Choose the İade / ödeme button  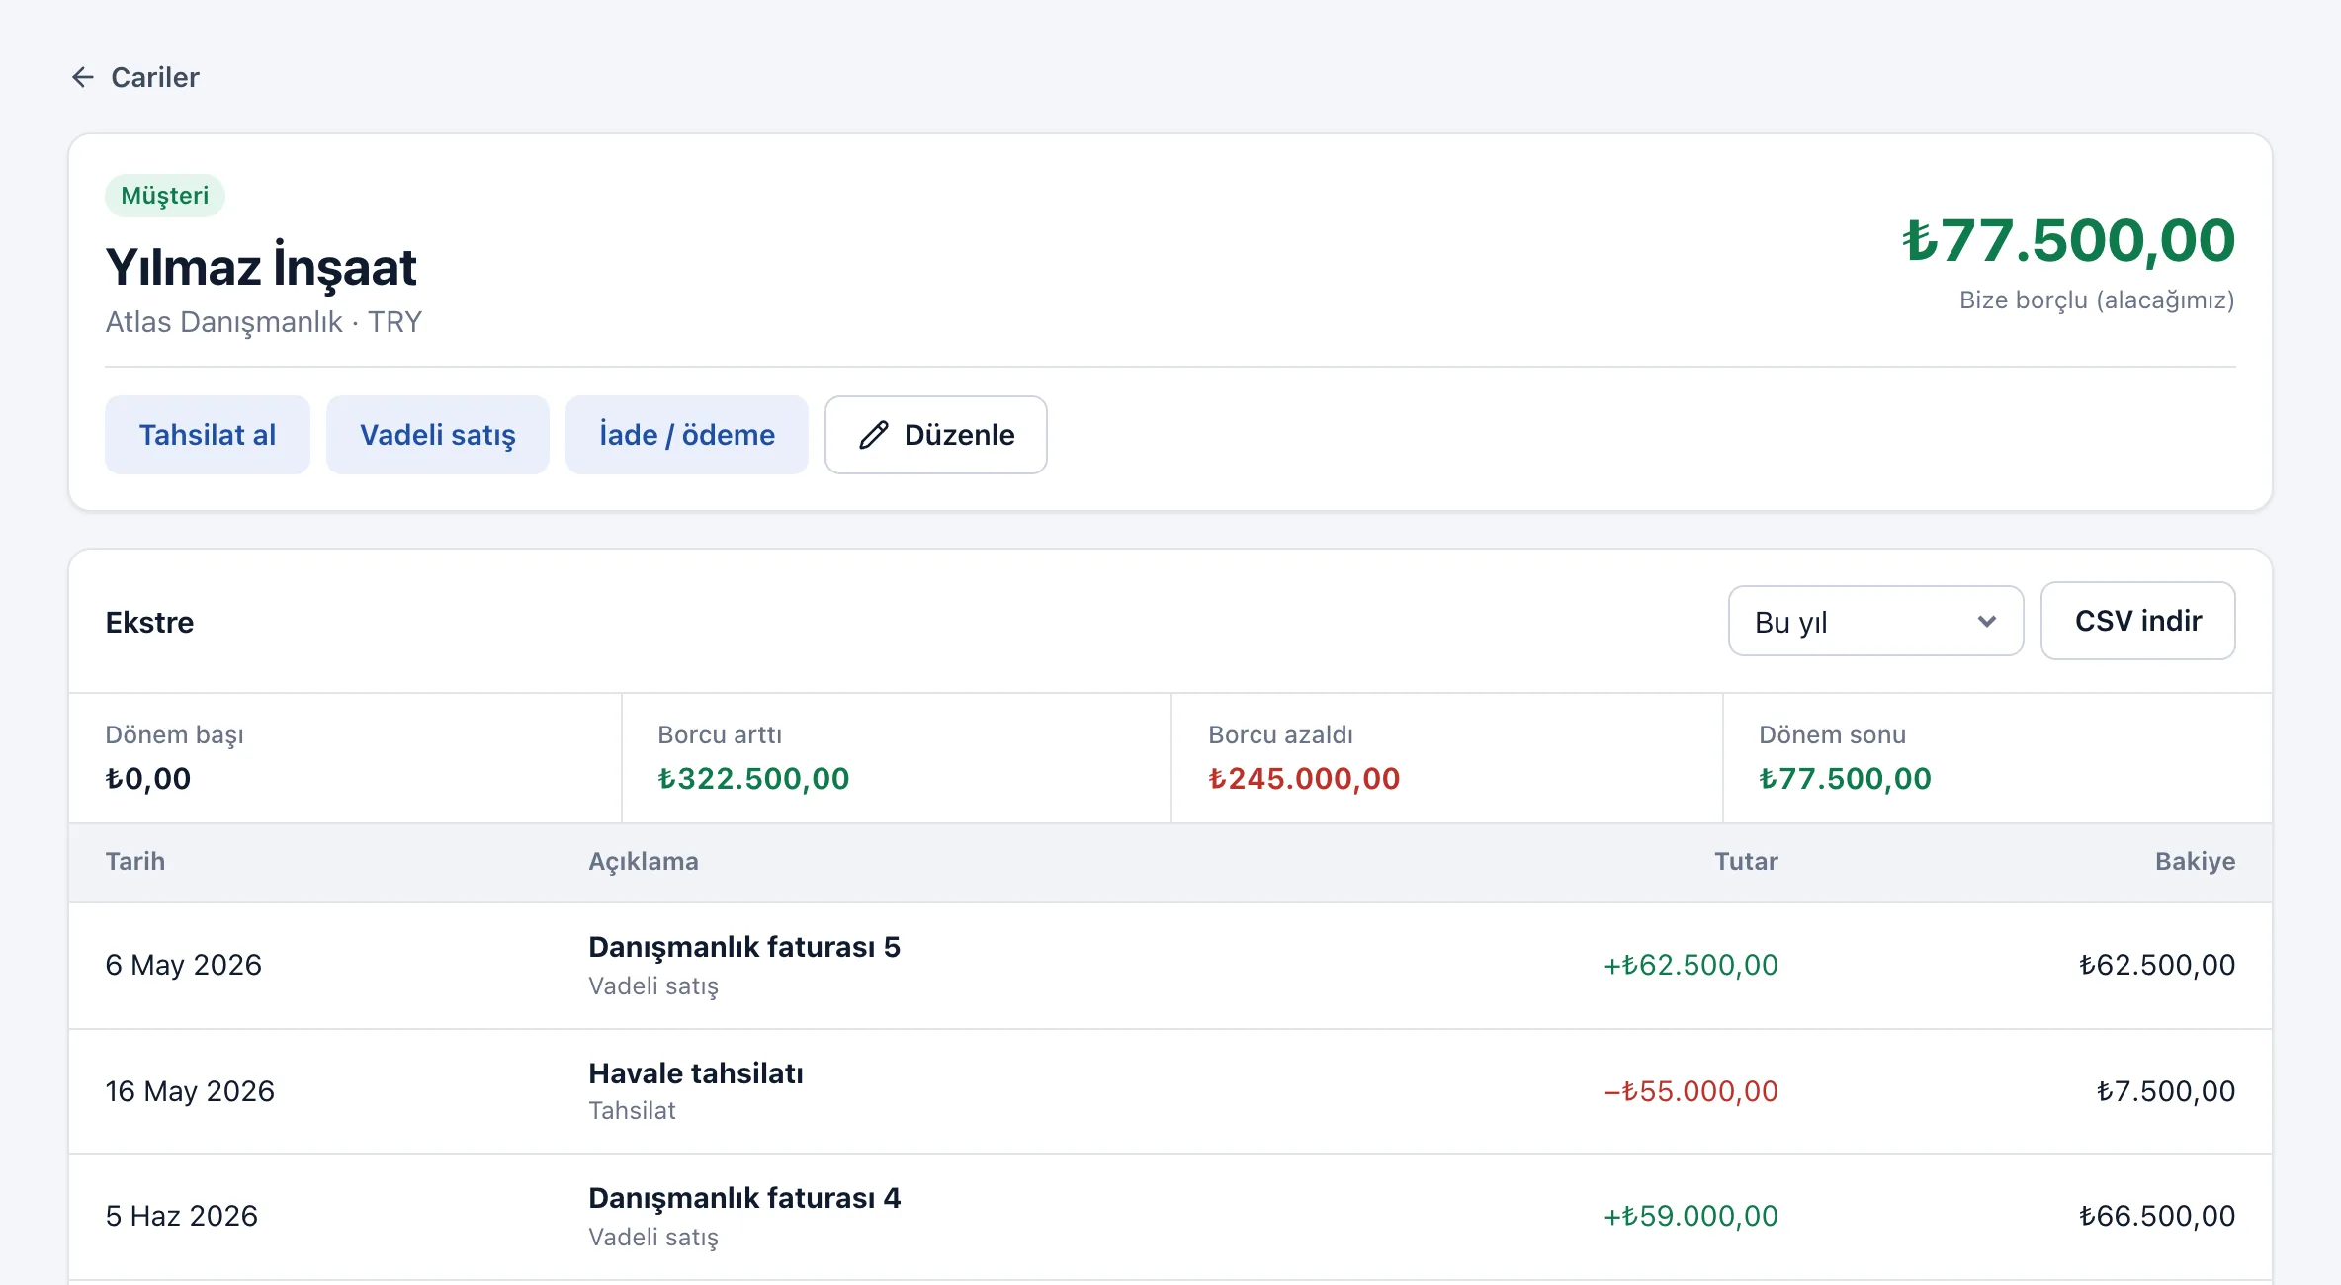click(687, 435)
